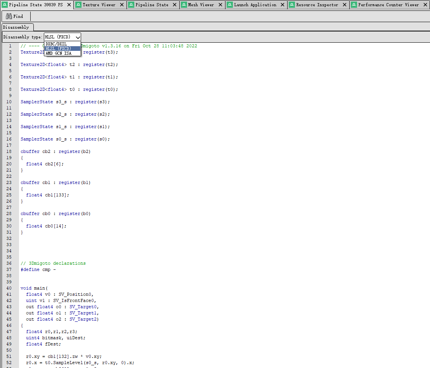This screenshot has height=368, width=430.
Task: Click 'float4 cb1[133];' line
Action: 47,195
